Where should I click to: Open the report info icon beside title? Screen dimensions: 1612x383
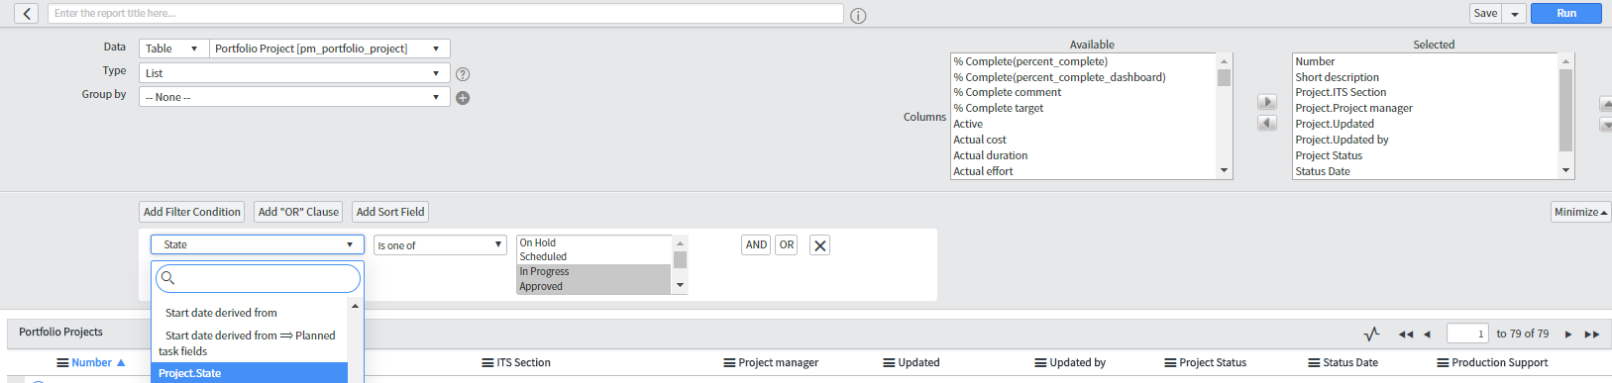(x=858, y=15)
